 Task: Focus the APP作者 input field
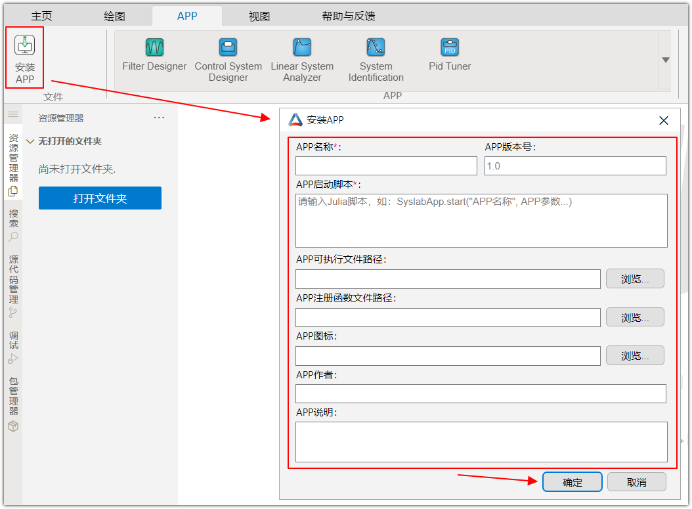click(481, 394)
